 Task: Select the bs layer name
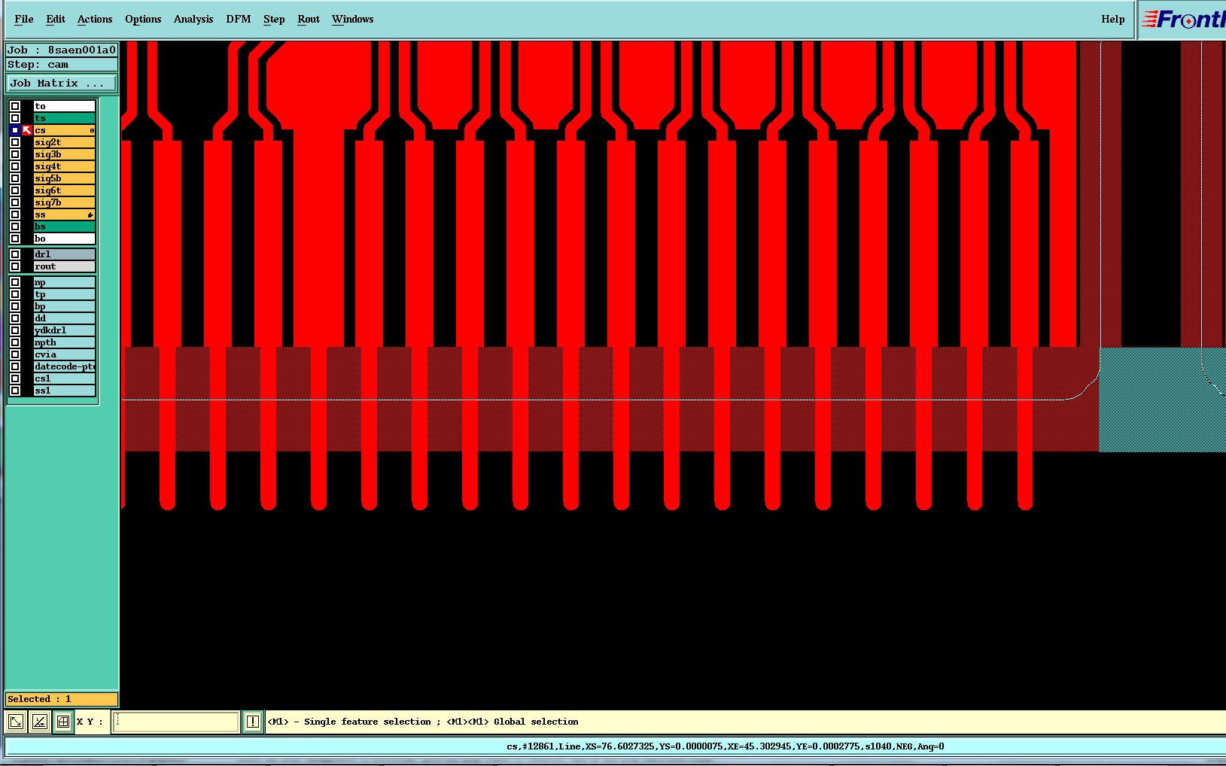tap(64, 226)
